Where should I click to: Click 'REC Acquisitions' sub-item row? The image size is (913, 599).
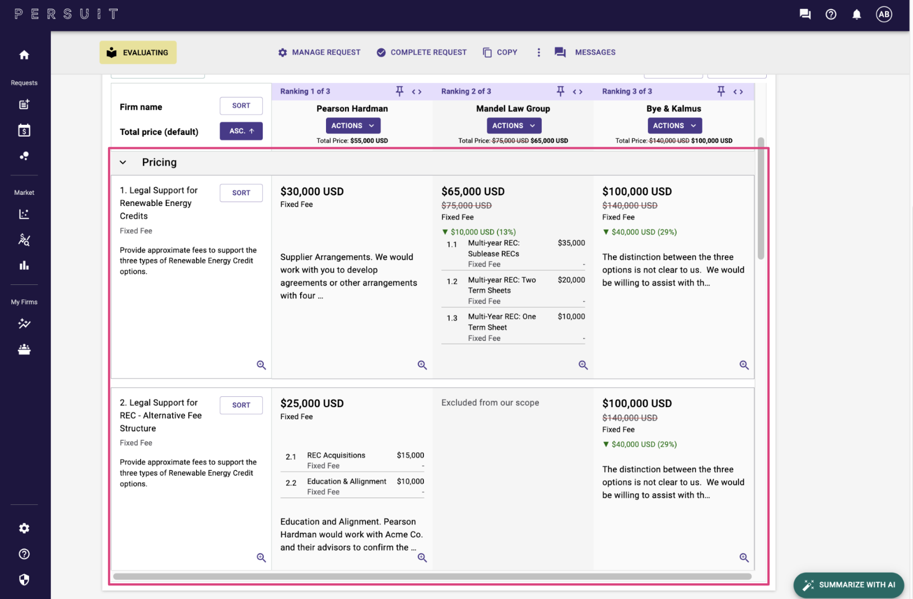[x=352, y=460]
